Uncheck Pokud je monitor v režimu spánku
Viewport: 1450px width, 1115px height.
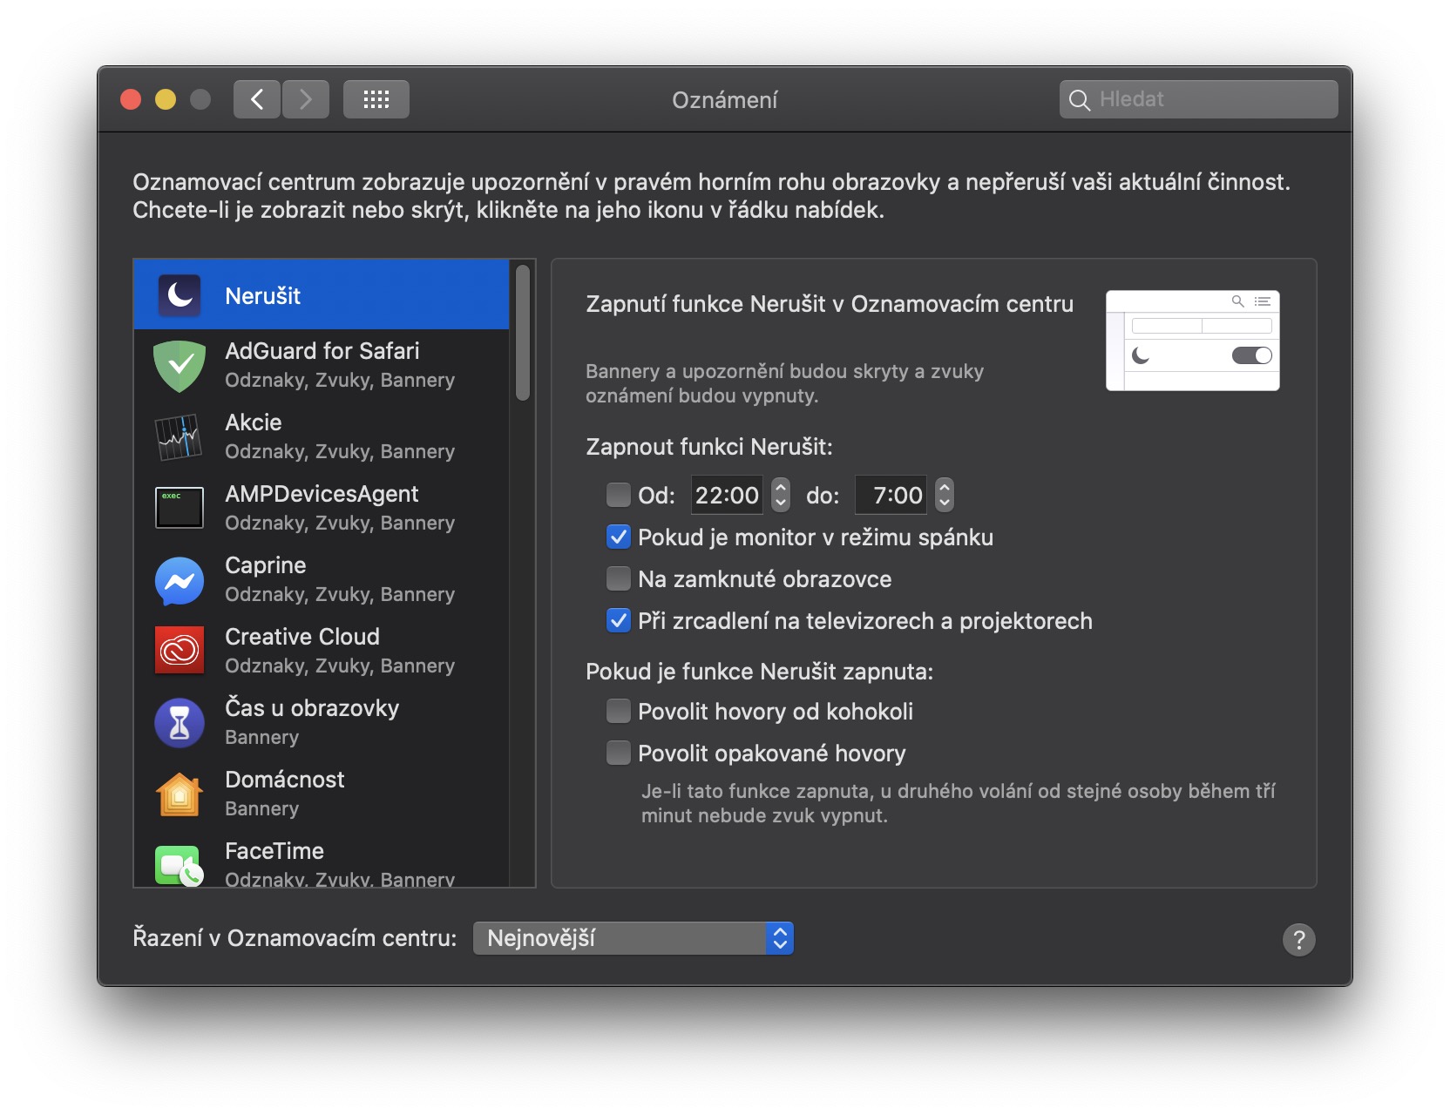[618, 537]
